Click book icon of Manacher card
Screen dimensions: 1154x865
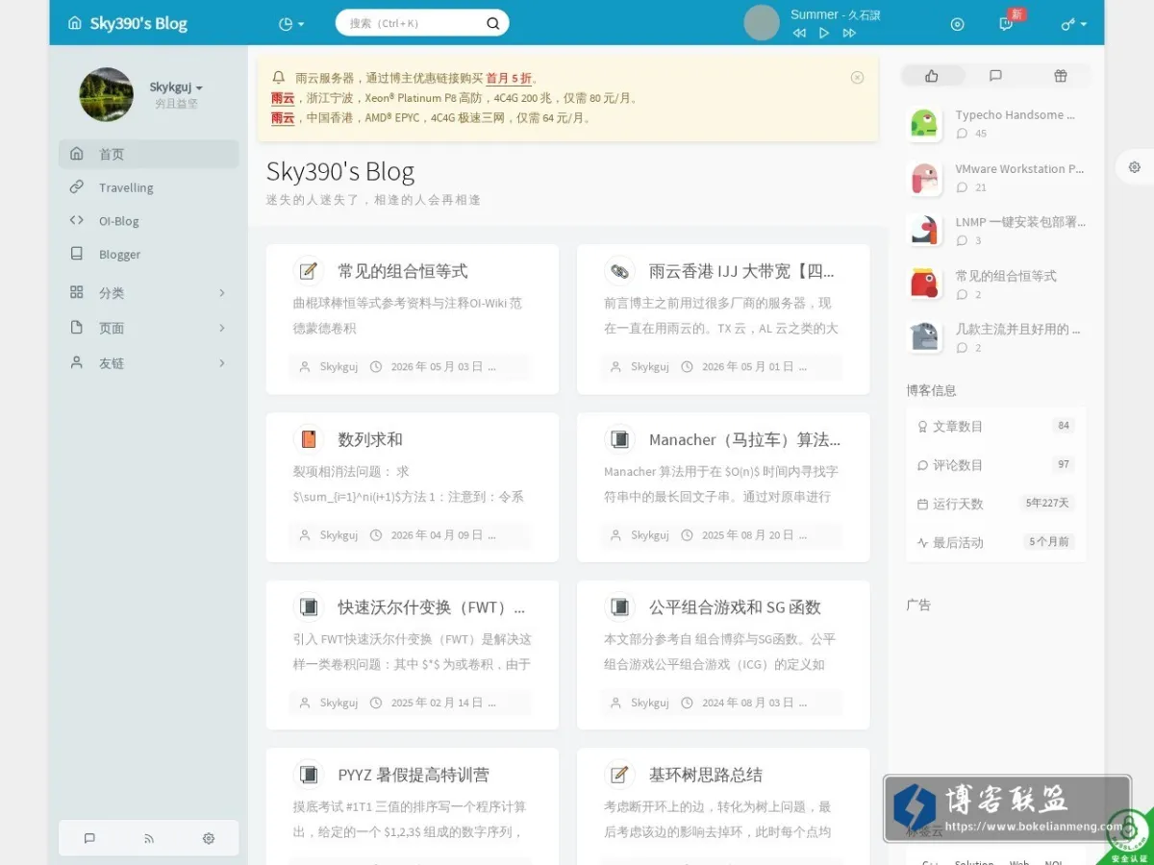coord(619,439)
